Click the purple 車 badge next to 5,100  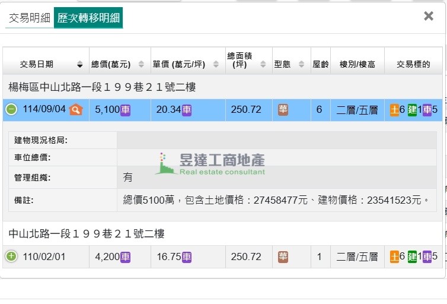coord(125,110)
